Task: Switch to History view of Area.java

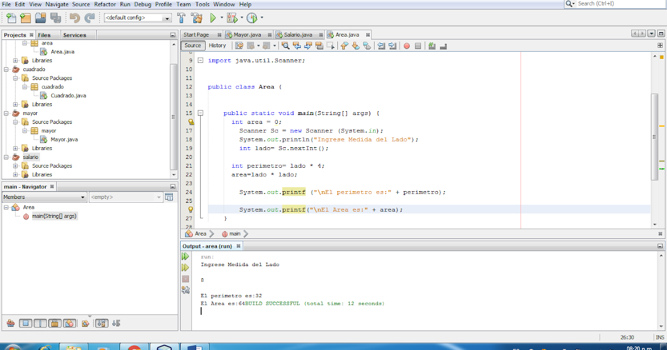Action: 217,45
